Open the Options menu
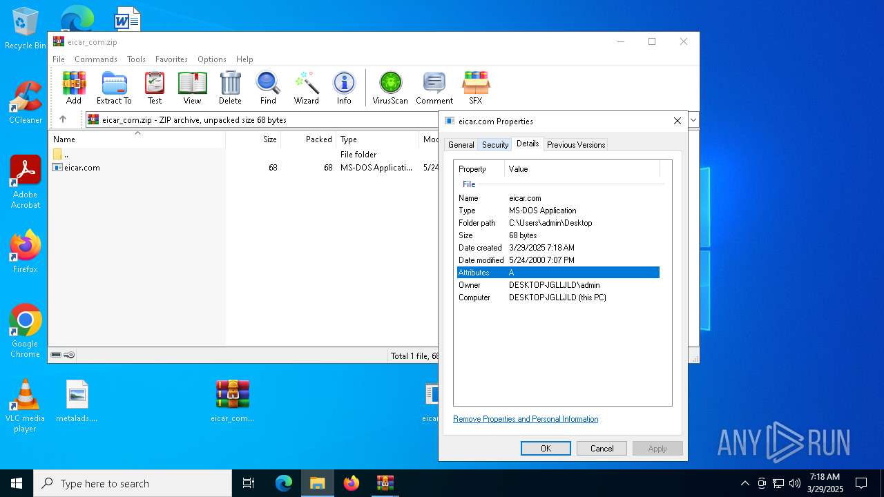This screenshot has height=497, width=884. click(212, 59)
